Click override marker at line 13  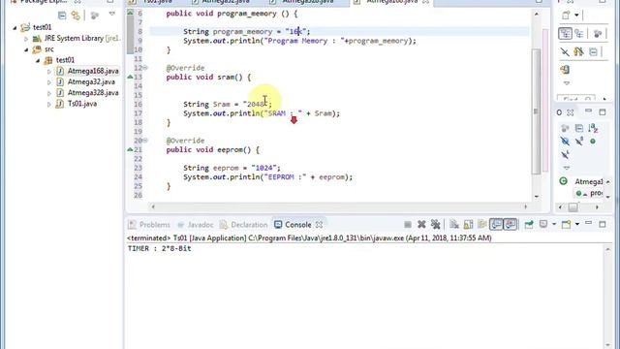130,77
